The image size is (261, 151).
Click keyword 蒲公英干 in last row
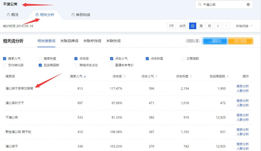pyautogui.click(x=12, y=146)
